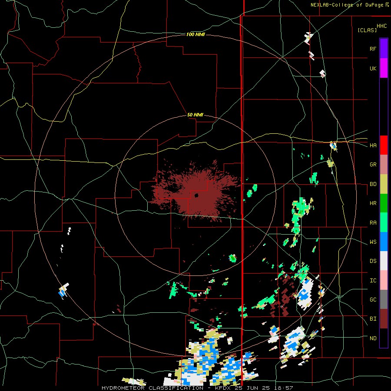Screen dimensions: 391x391
Task: Click the 50 NMI range ring label
Action: pos(195,115)
